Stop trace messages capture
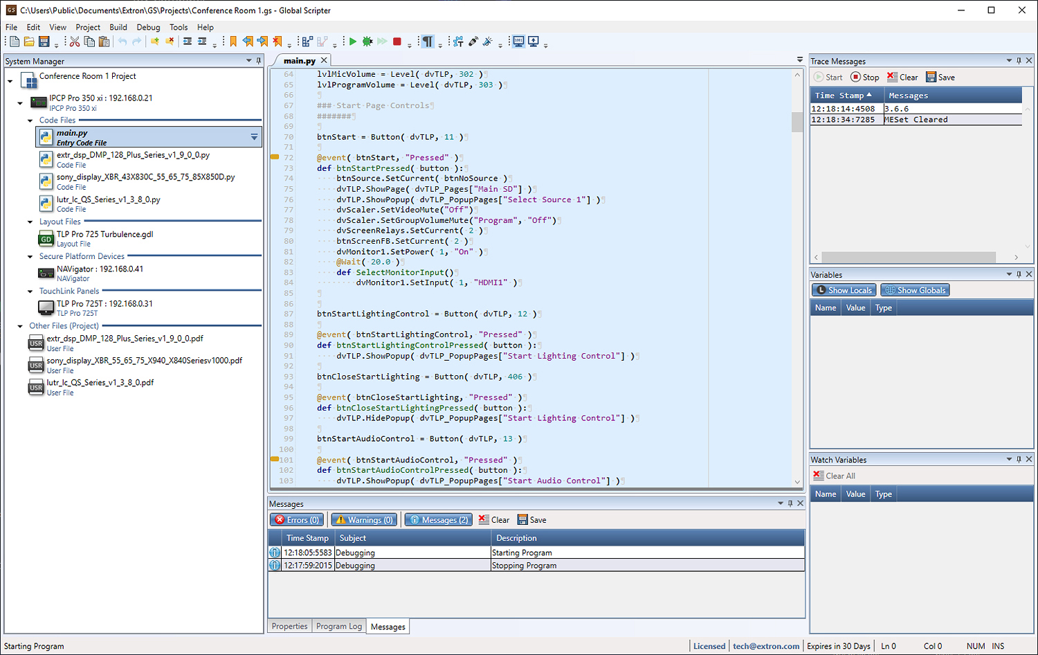1038x655 pixels. tap(865, 78)
